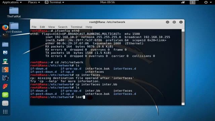Open the Search menu

tap(63, 27)
